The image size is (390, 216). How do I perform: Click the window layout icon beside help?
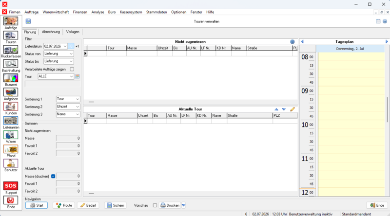[378, 21]
